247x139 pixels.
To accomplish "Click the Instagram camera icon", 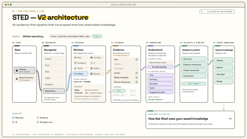I will click(75, 63).
